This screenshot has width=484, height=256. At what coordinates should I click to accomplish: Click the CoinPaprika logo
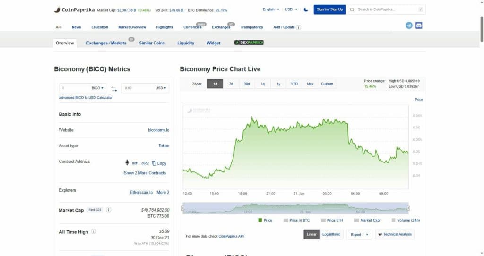click(x=74, y=9)
